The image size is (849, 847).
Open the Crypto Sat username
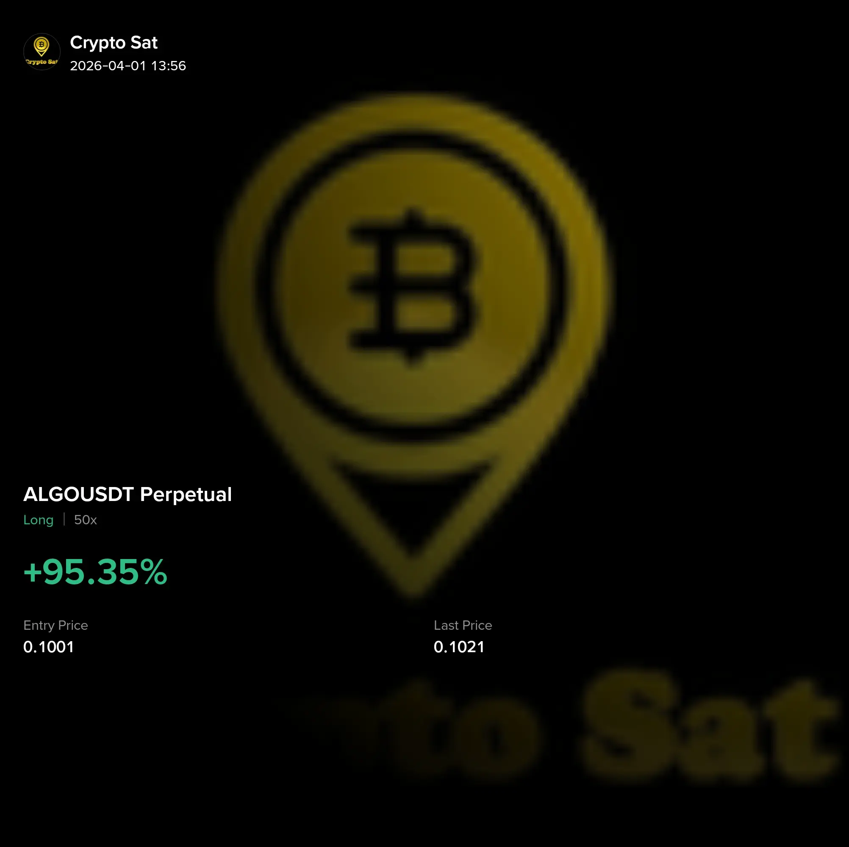click(x=114, y=43)
